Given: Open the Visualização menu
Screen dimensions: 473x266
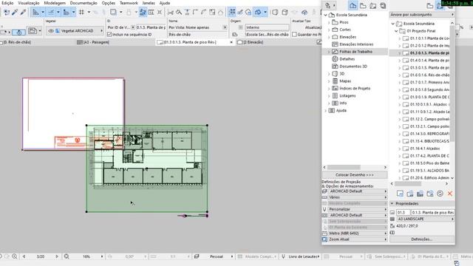Looking at the screenshot, I should (x=29, y=3).
